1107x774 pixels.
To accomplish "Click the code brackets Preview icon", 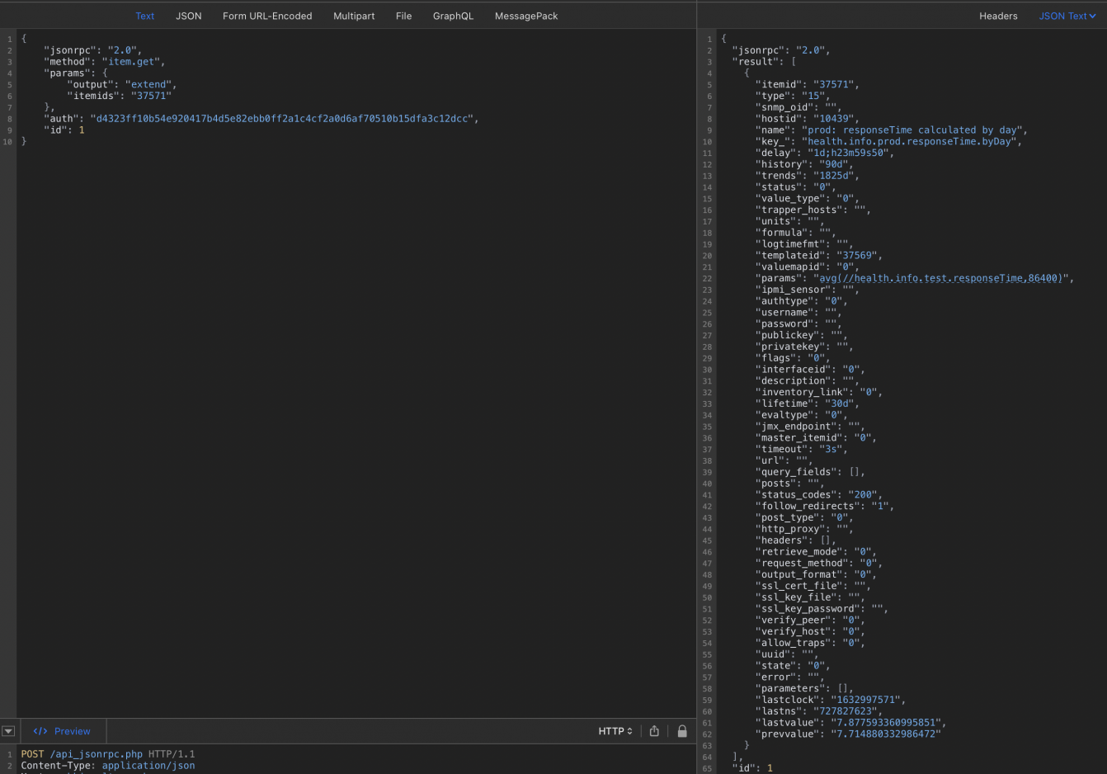I will (x=40, y=731).
